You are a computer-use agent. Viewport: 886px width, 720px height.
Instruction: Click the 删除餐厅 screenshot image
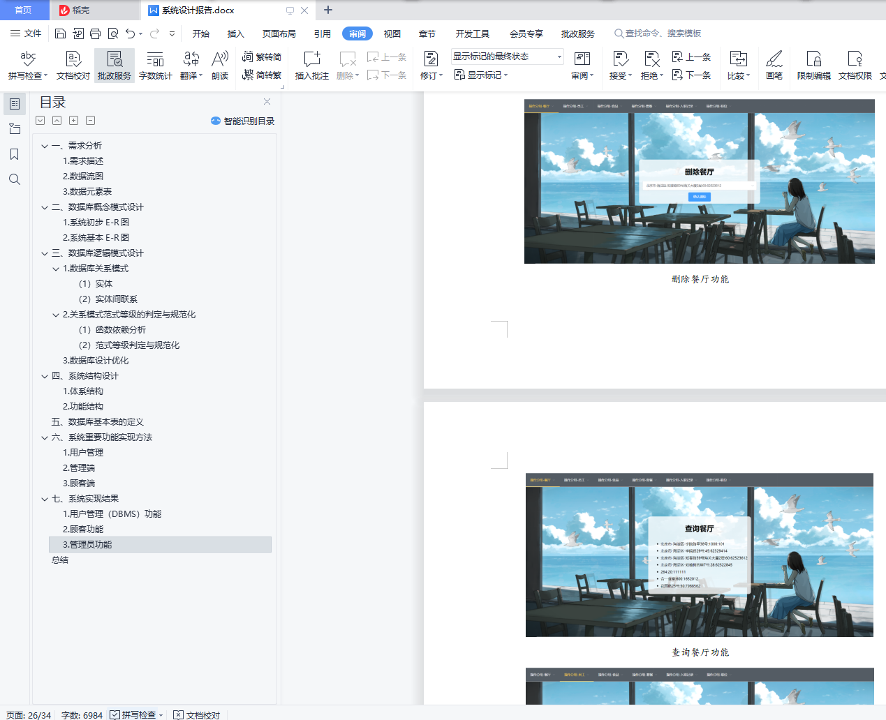(x=699, y=181)
